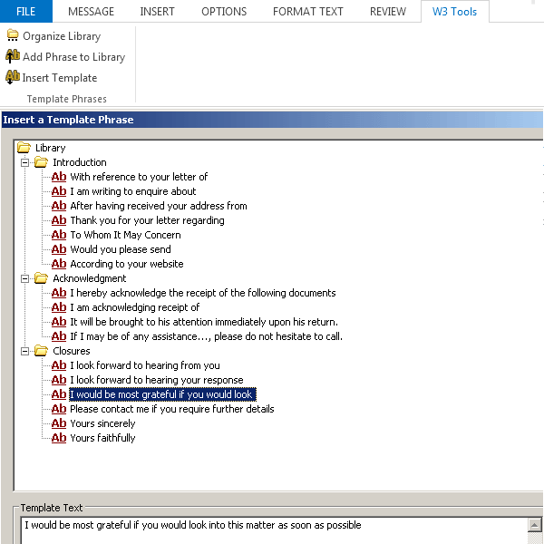Screen dimensions: 544x544
Task: Click Ab icon for 'I would be most grateful'
Action: click(x=59, y=394)
